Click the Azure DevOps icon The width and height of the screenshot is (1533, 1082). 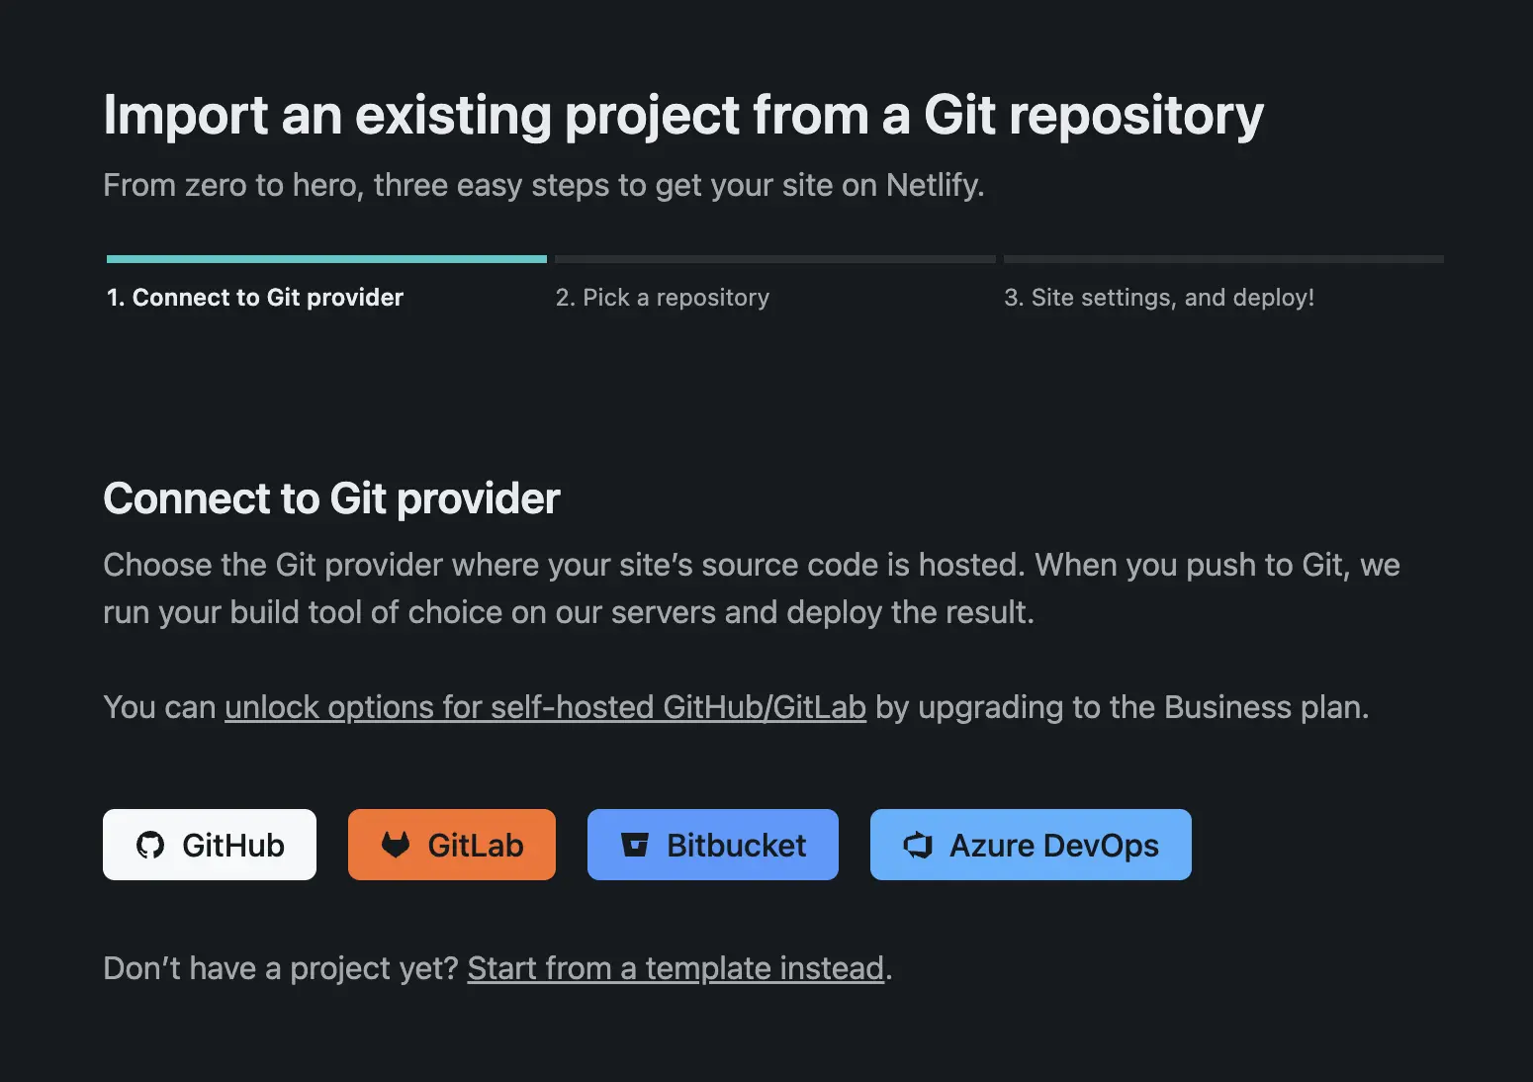918,845
